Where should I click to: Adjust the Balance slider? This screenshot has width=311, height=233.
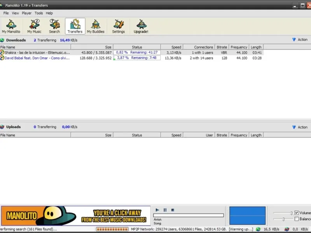point(283,219)
